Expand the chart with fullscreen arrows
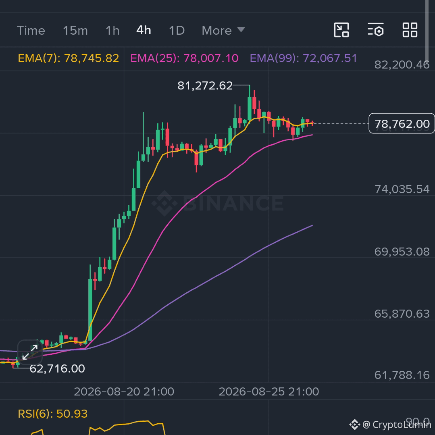The width and height of the screenshot is (435, 435). (30, 352)
